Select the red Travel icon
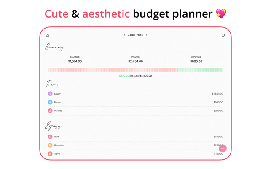Viewport: 271px width, 169px height. (50, 153)
